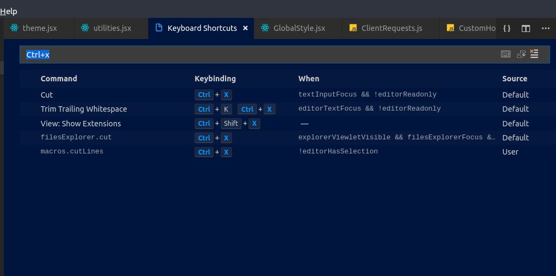
Task: Click Ctrl+X keybinding of macros.cutLines
Action: click(x=213, y=152)
